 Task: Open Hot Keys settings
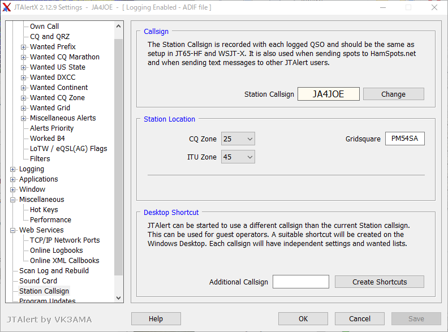pyautogui.click(x=44, y=210)
